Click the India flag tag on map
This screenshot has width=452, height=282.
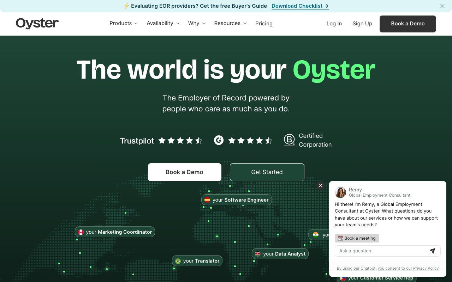pos(316,235)
